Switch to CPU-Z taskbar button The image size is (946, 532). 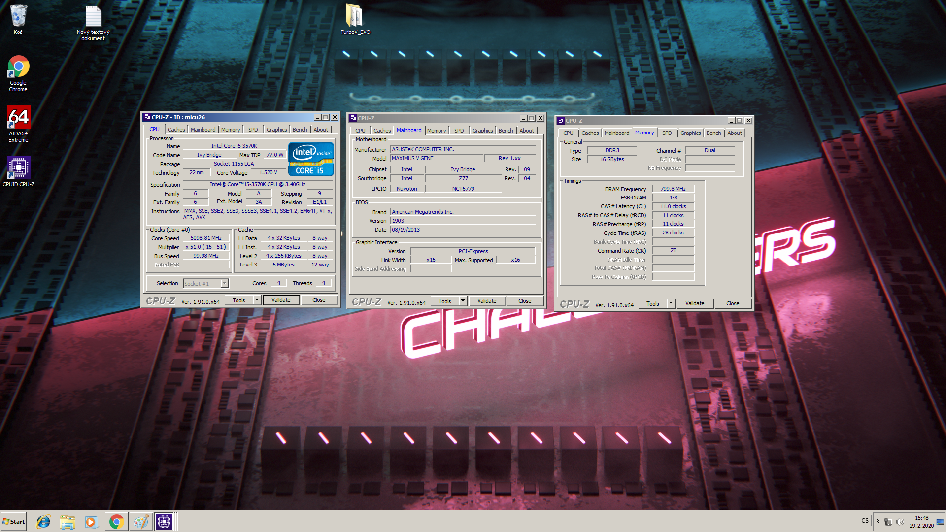click(165, 522)
